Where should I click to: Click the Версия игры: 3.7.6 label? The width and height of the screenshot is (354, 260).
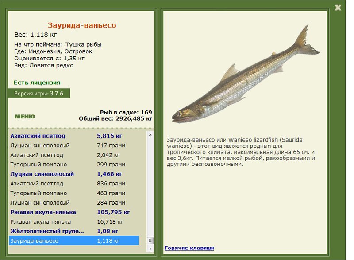tap(39, 94)
